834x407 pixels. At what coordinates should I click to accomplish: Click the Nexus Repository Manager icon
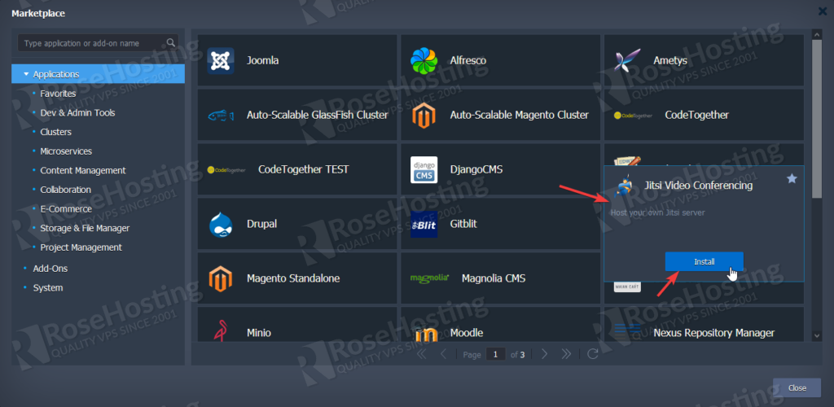[627, 333]
